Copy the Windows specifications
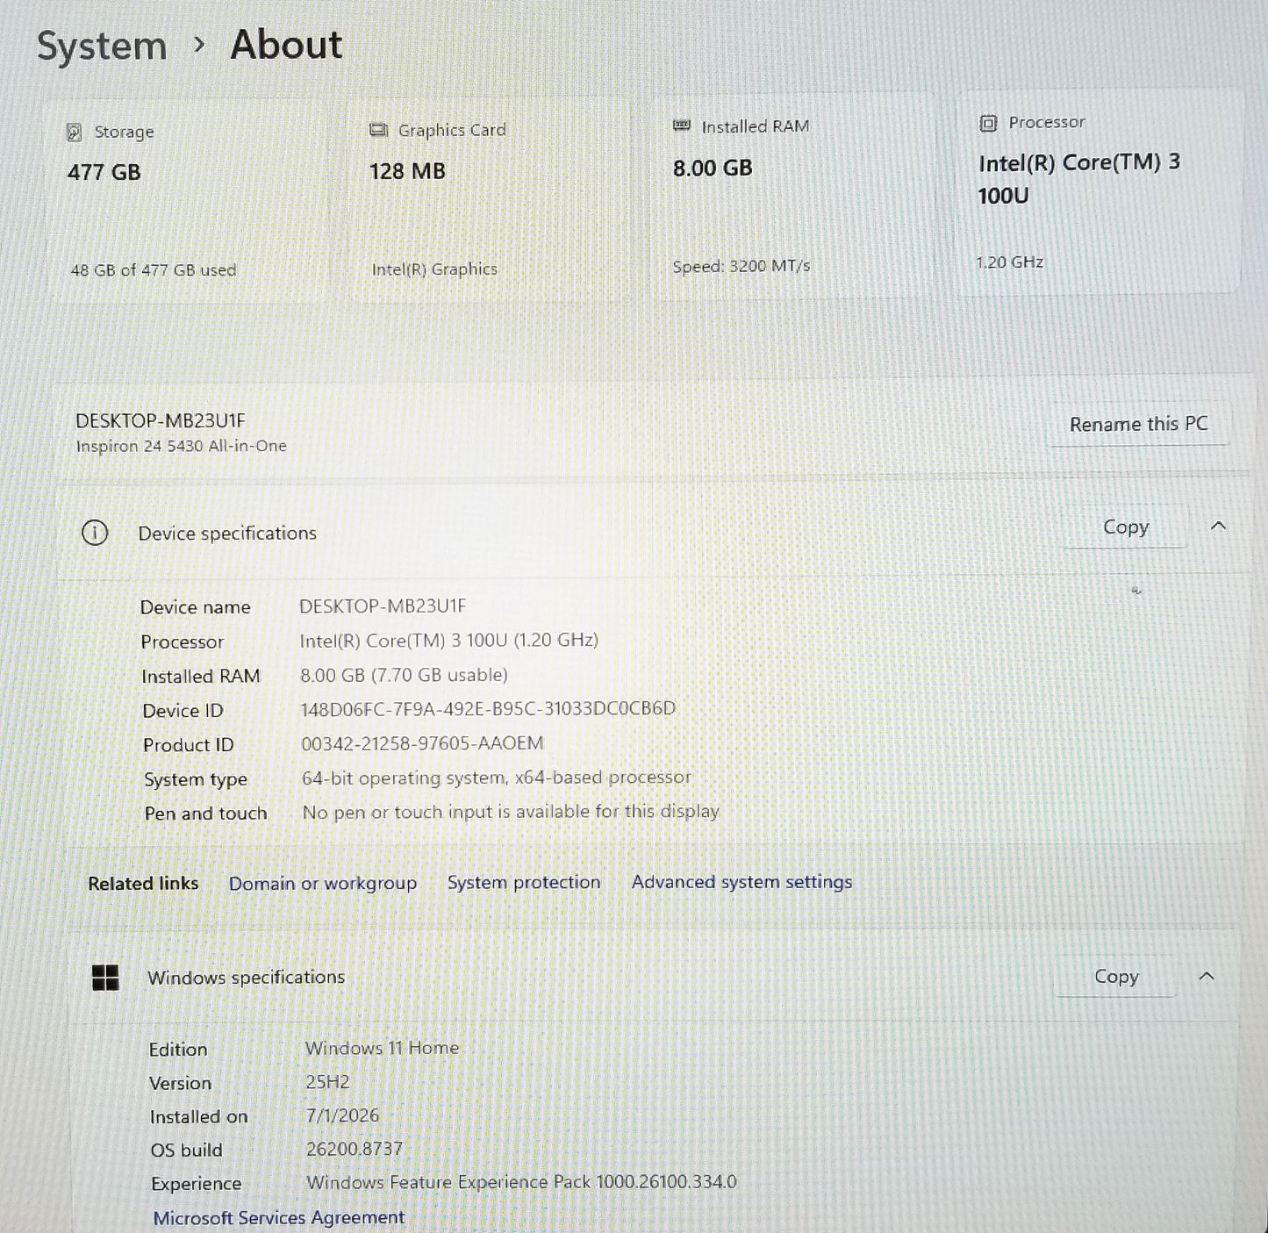 1116,976
